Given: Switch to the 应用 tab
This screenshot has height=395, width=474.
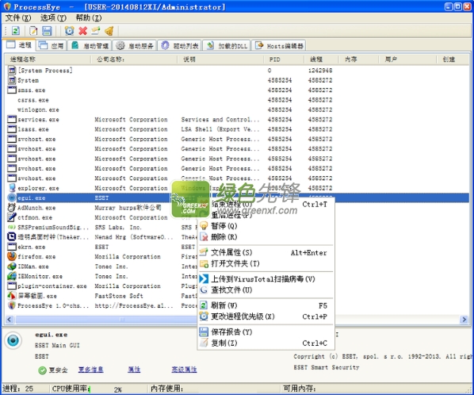Looking at the screenshot, I should pos(51,46).
